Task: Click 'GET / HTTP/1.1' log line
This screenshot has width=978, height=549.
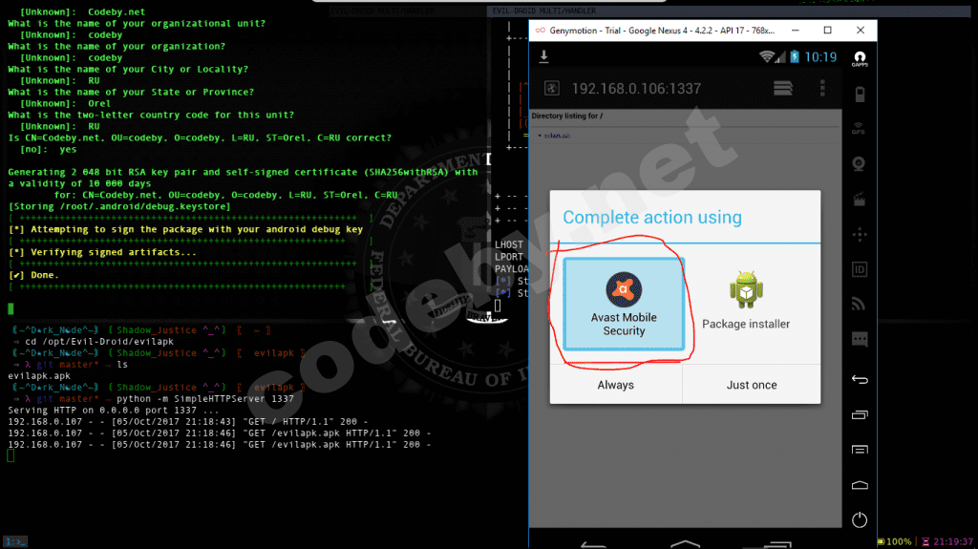Action: coord(188,422)
